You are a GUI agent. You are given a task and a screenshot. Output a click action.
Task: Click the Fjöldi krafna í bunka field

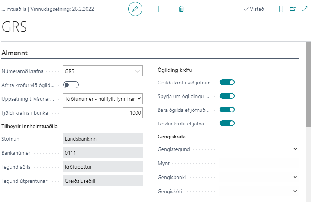103,112
